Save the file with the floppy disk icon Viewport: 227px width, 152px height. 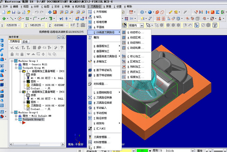[14, 12]
